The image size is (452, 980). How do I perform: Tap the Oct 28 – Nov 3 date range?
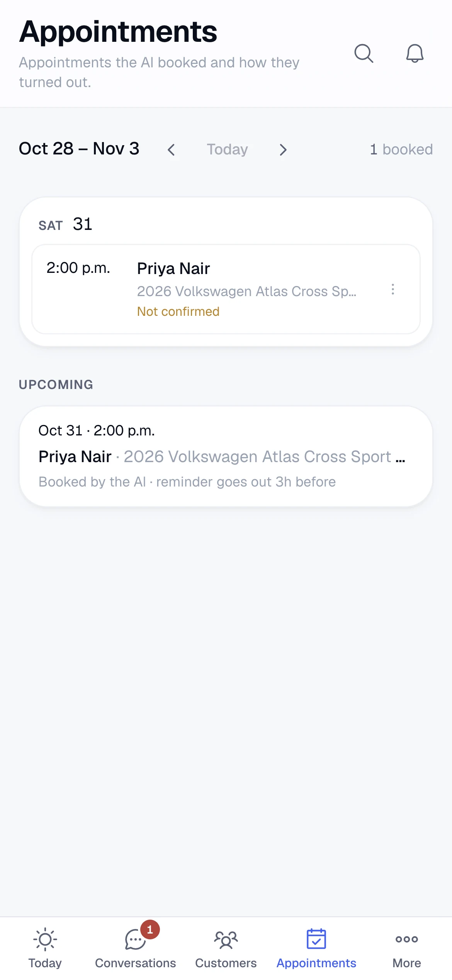(x=79, y=149)
